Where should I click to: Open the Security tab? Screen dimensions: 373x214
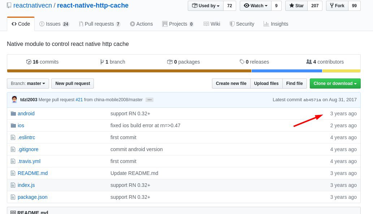[242, 24]
